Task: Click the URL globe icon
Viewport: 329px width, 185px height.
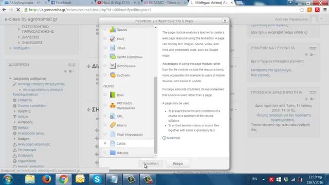Action: click(x=113, y=116)
